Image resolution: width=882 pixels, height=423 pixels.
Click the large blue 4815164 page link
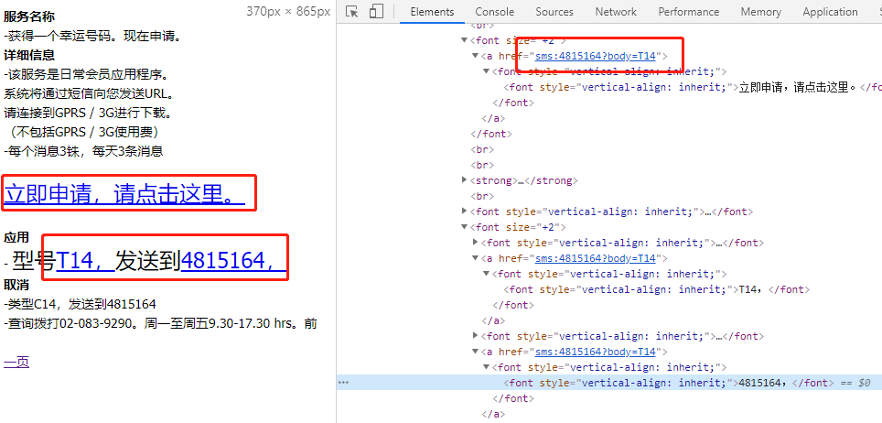(x=229, y=262)
